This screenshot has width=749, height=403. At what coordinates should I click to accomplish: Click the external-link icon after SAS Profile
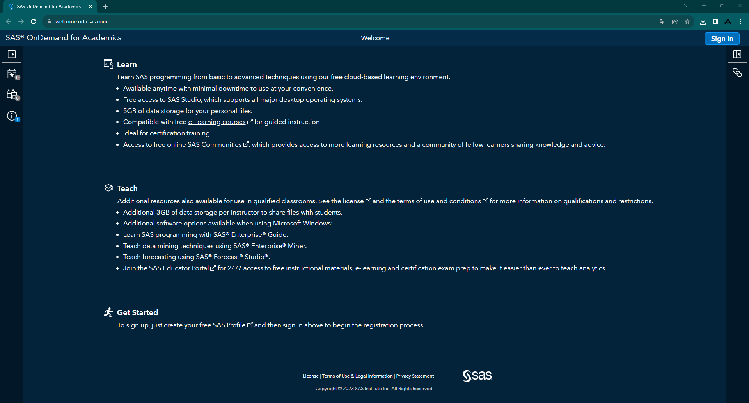[250, 325]
